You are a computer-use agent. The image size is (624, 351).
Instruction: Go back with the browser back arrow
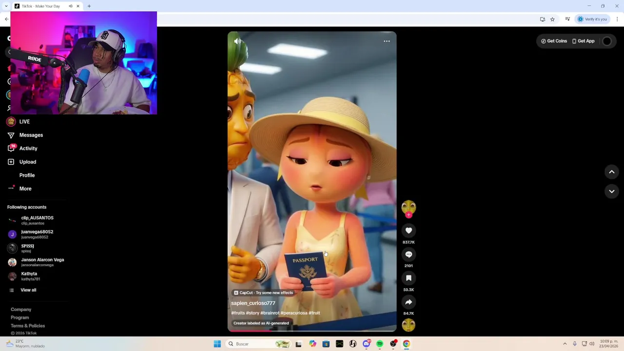6,19
